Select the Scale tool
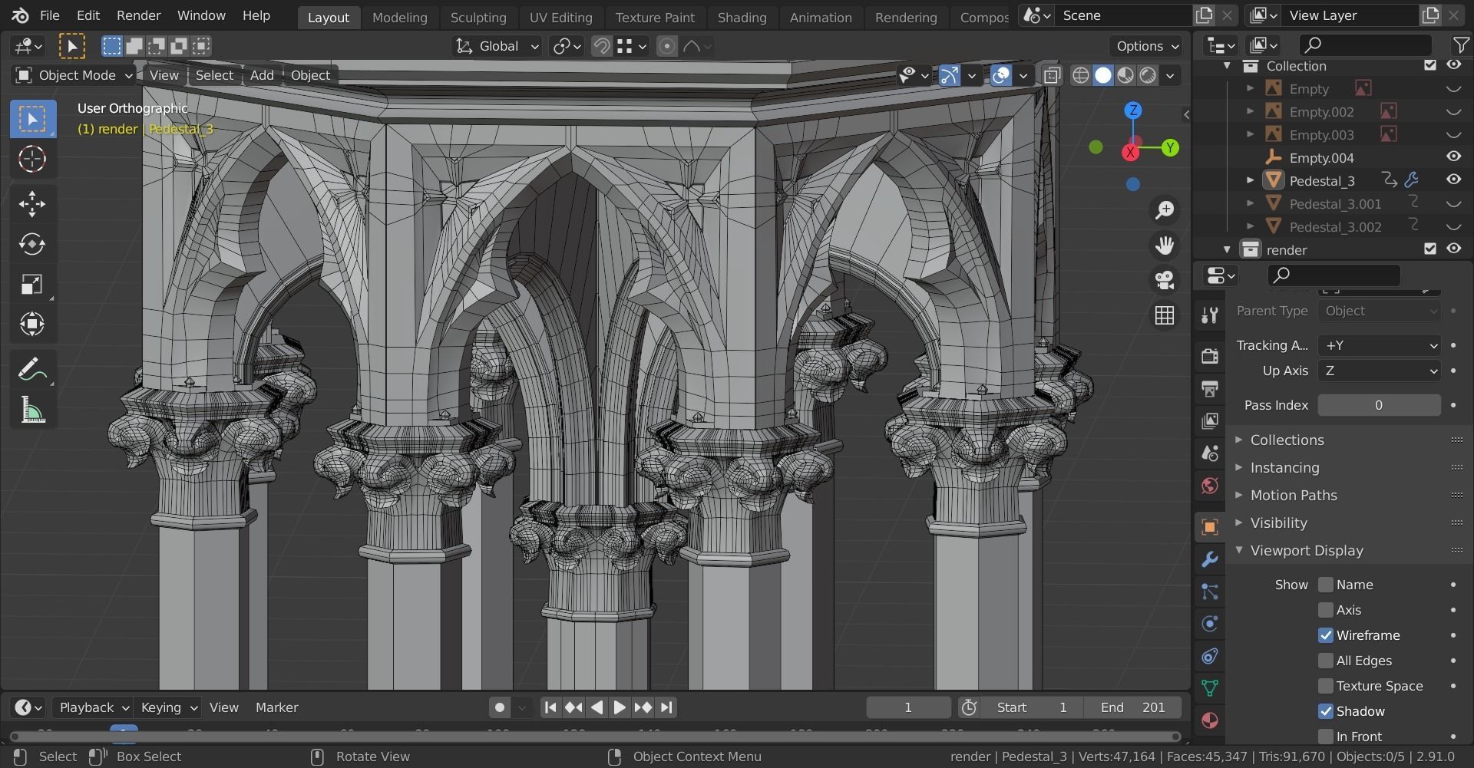 click(x=32, y=285)
